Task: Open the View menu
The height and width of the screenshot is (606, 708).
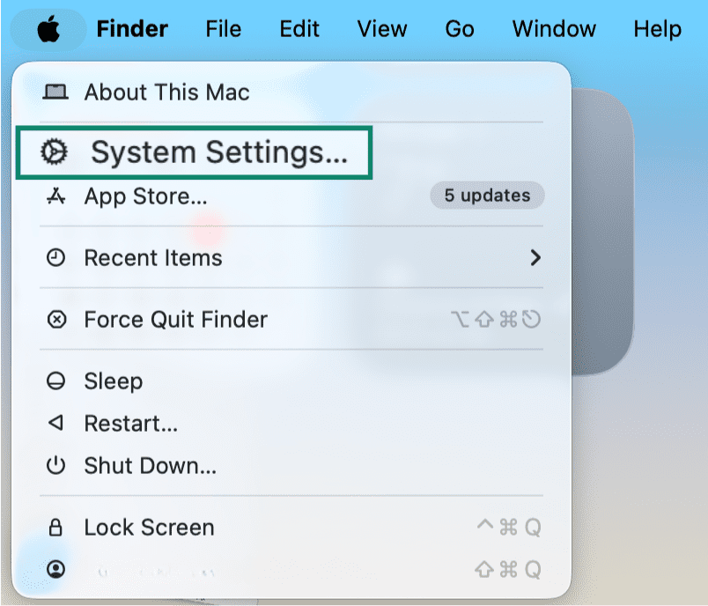Action: [x=382, y=29]
